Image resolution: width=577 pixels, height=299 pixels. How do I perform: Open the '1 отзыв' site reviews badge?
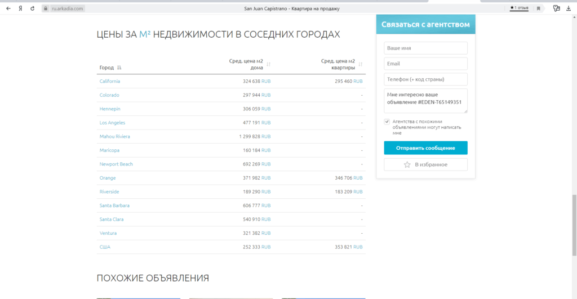pos(519,8)
